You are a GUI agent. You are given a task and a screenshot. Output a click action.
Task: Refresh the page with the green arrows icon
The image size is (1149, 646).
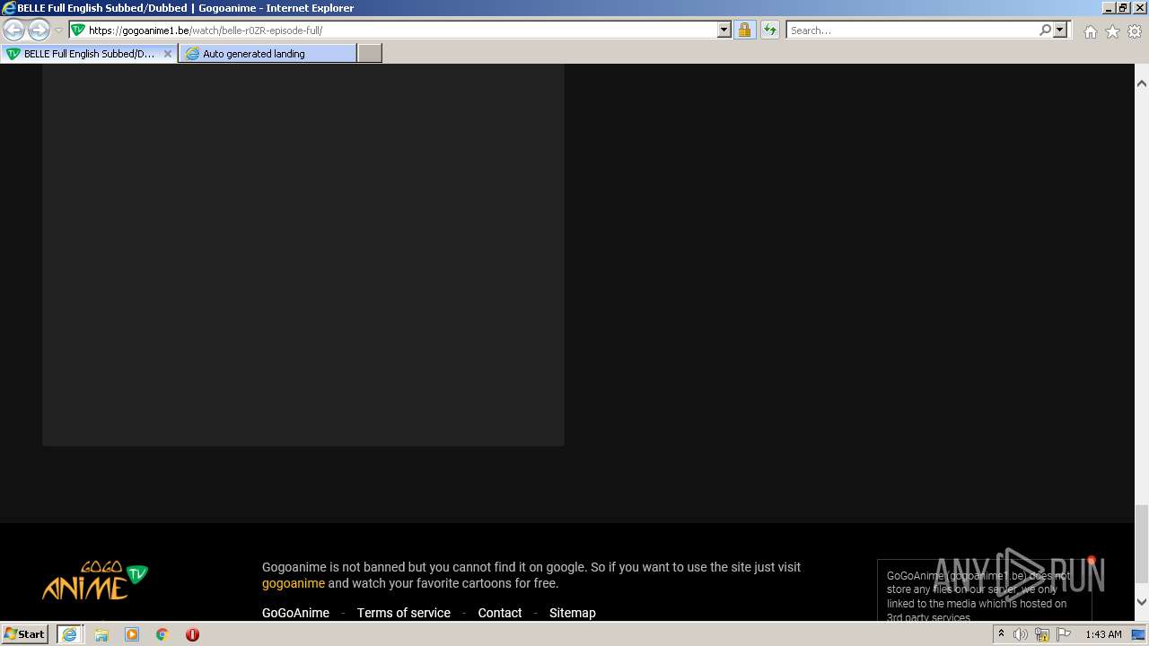click(x=769, y=30)
